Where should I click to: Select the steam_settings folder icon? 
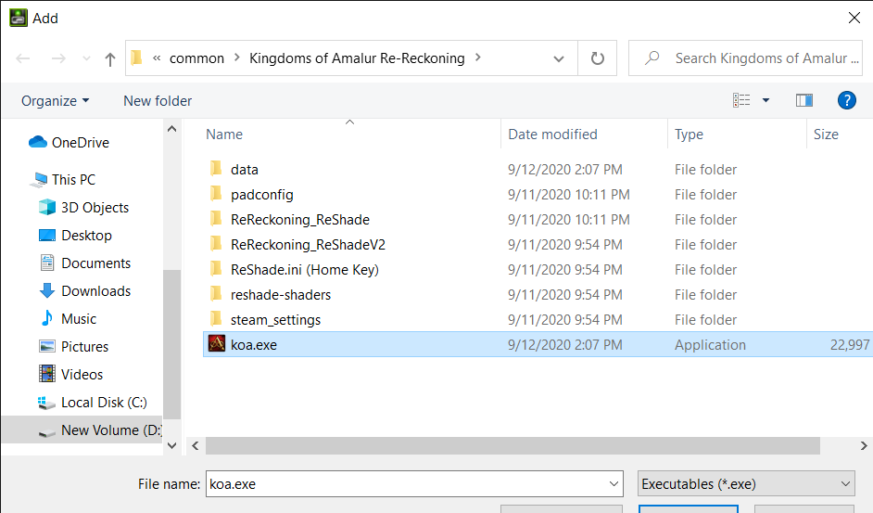216,319
